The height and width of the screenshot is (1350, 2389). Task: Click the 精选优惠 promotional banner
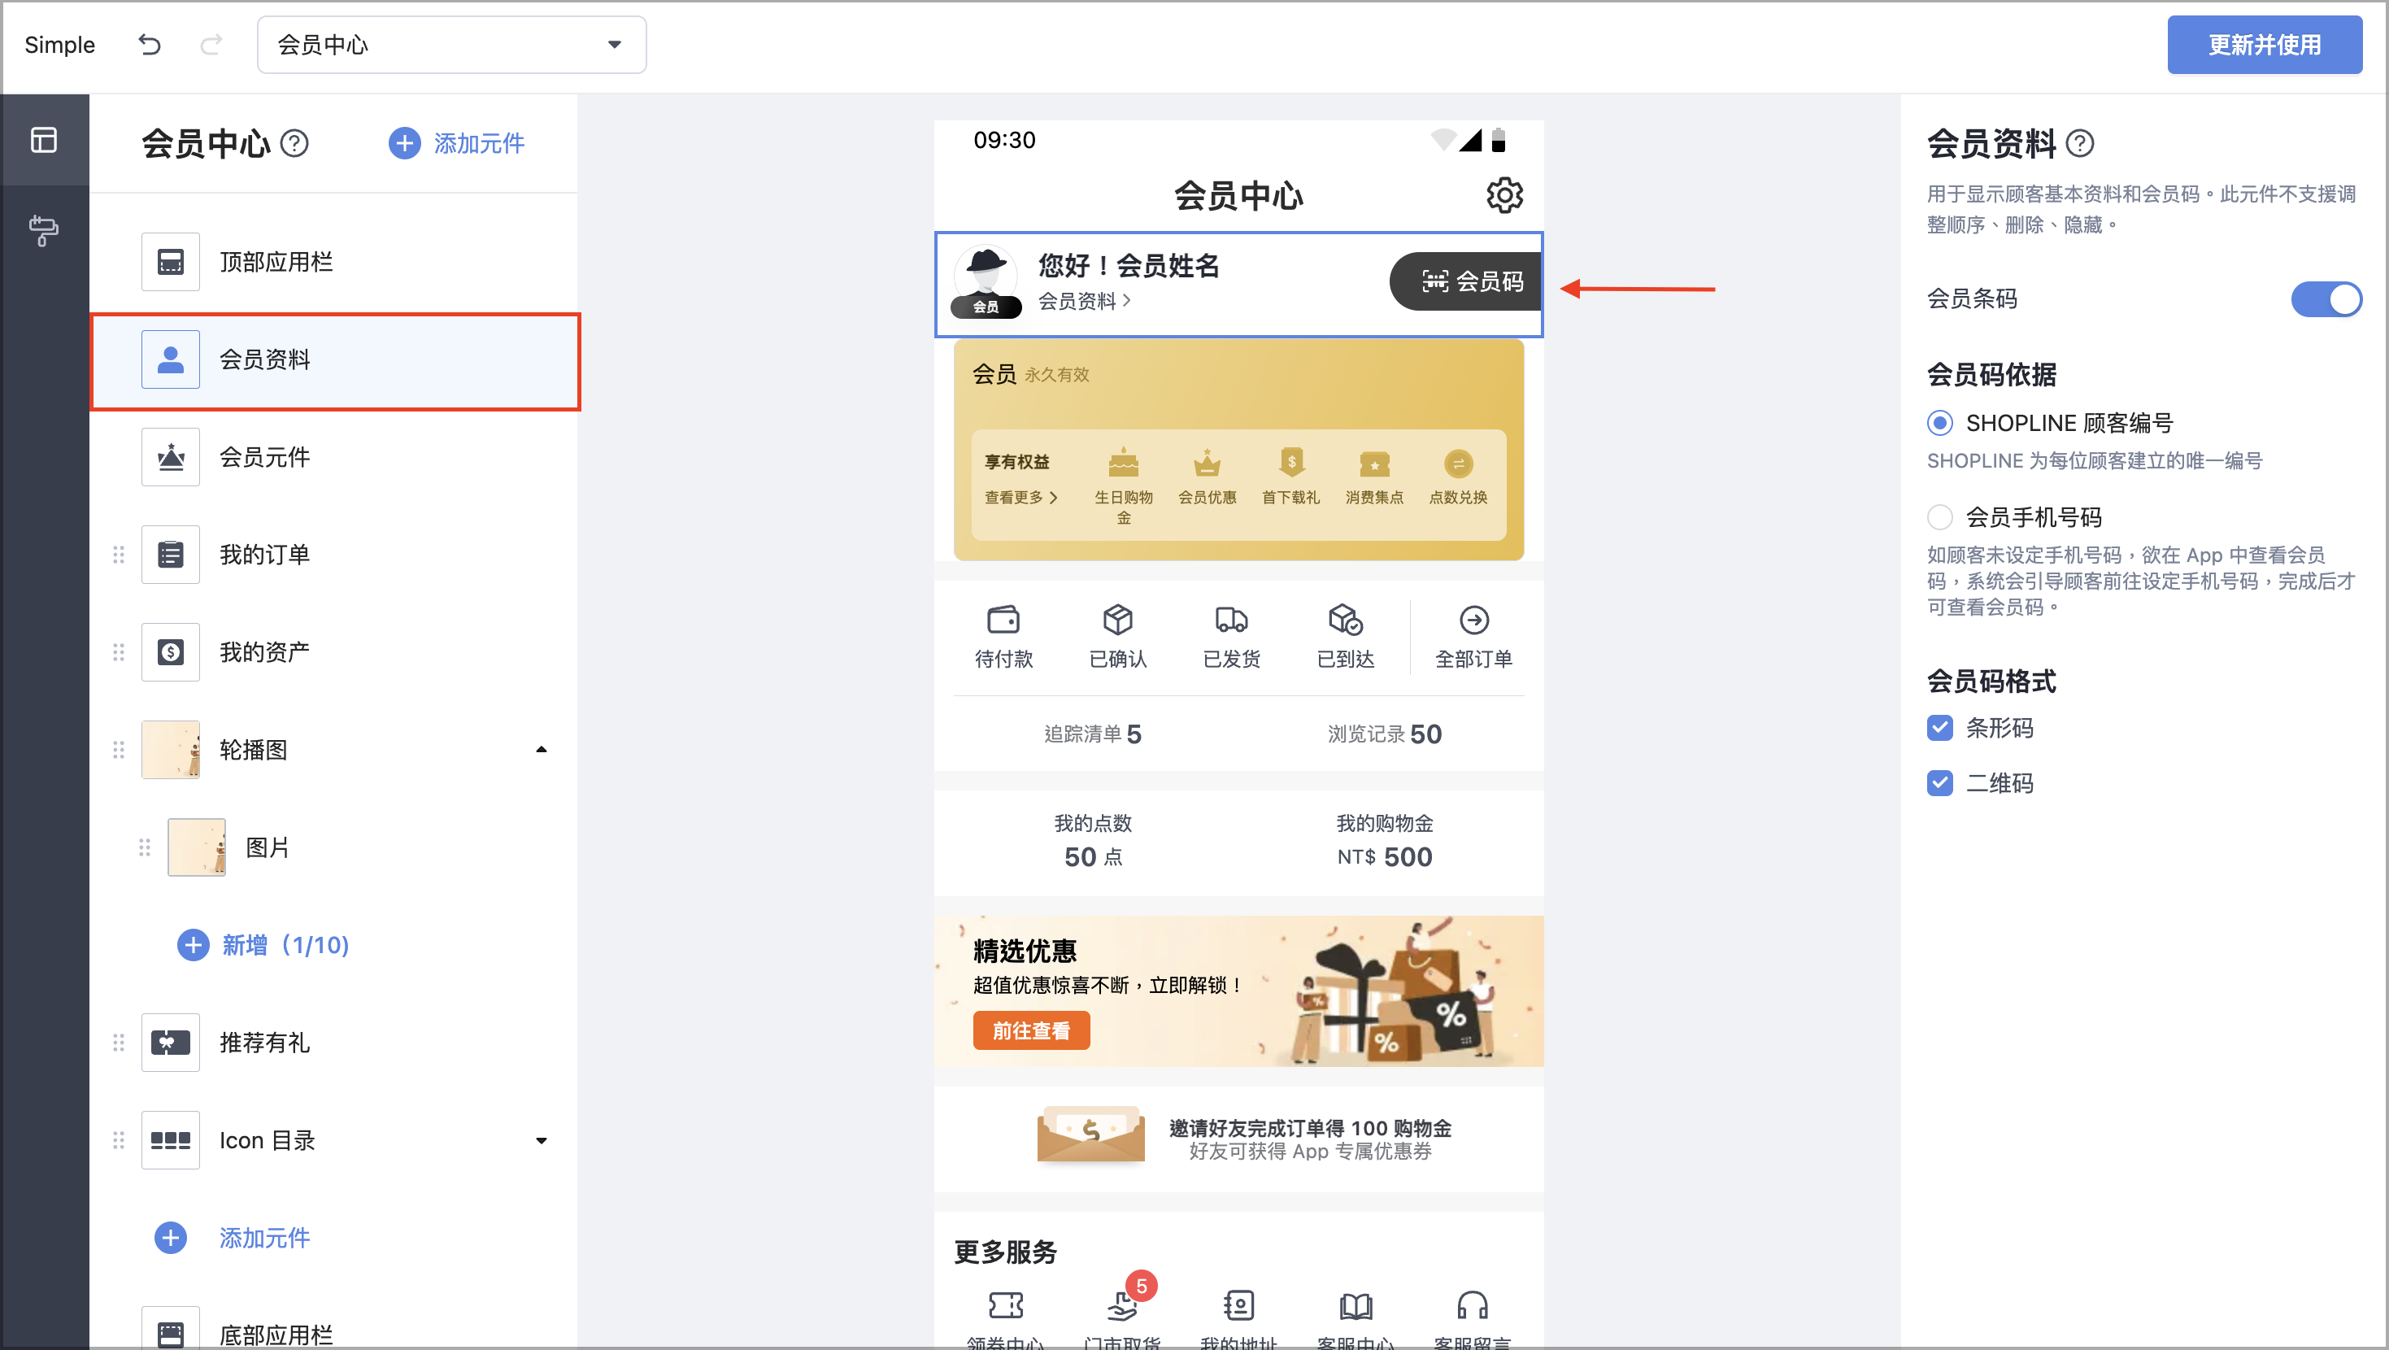point(1239,991)
